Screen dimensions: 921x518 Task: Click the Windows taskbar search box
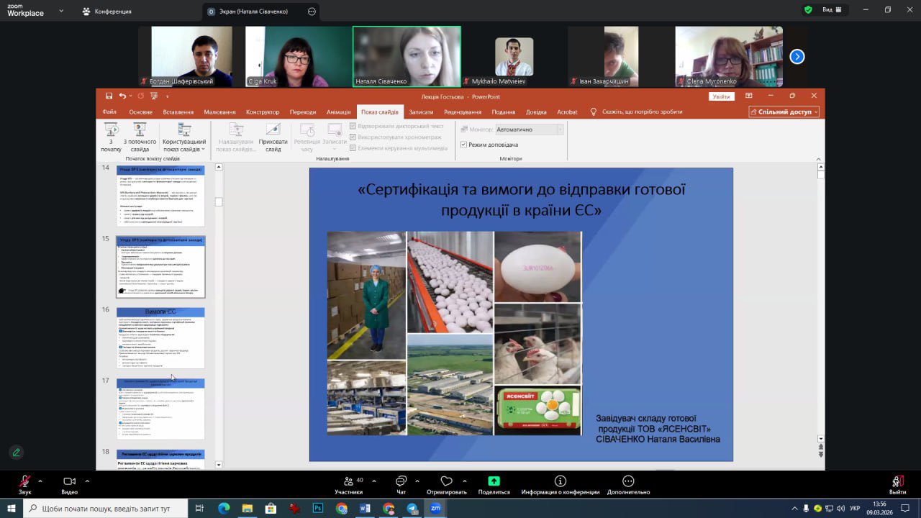click(x=106, y=508)
